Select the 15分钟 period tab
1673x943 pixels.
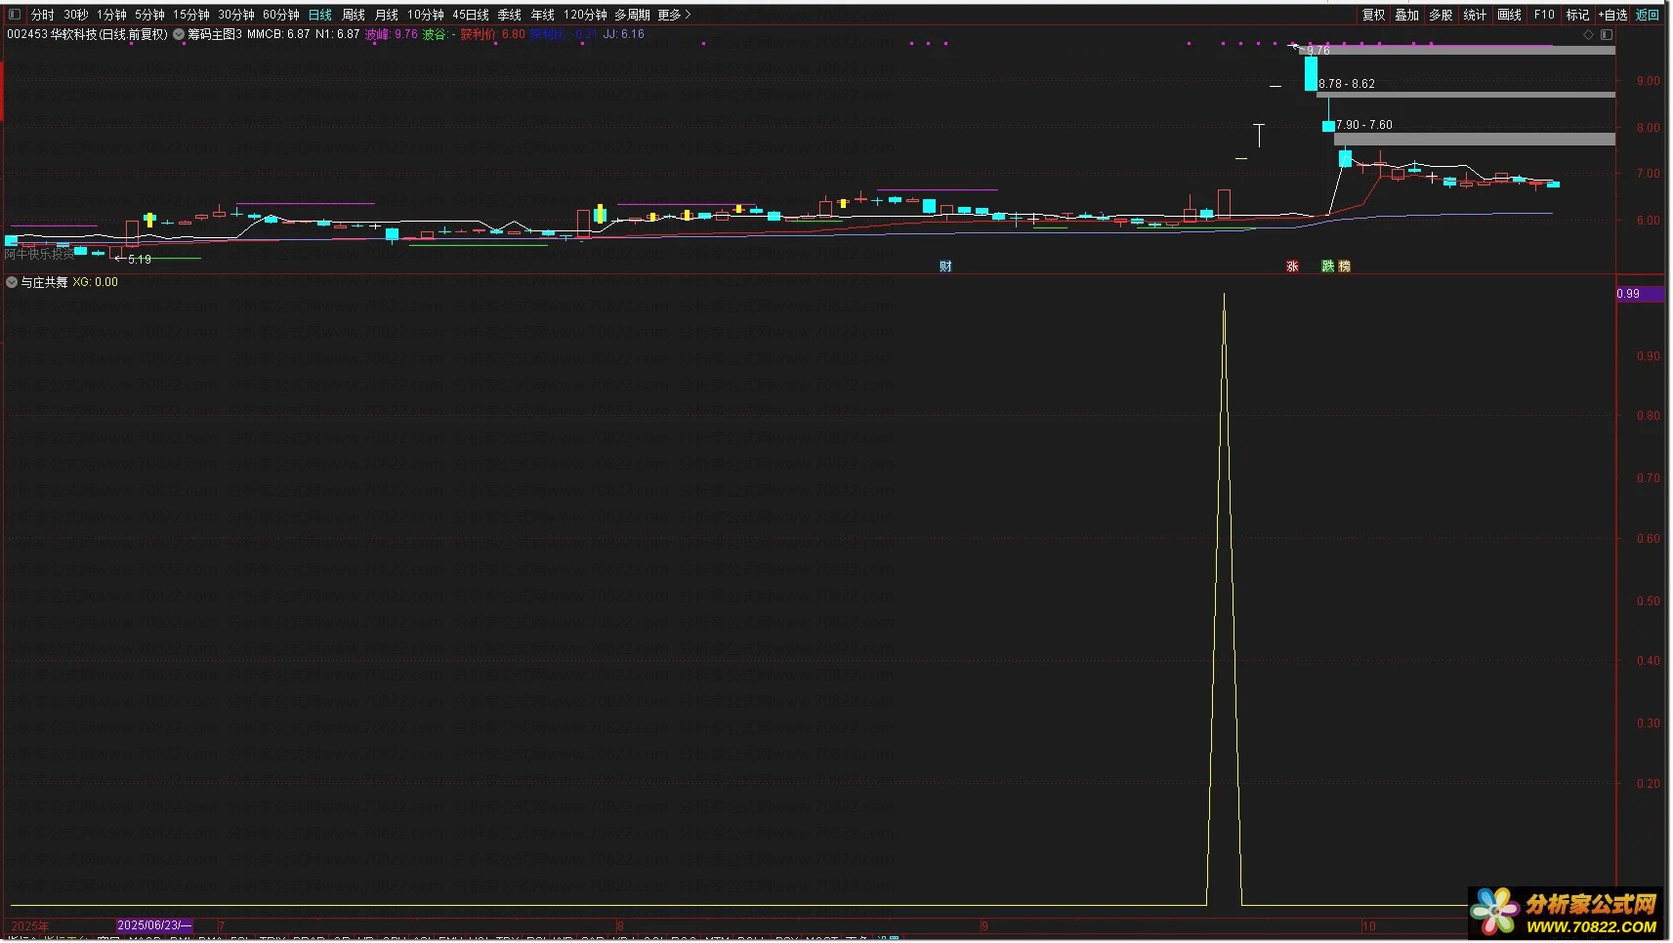click(x=191, y=15)
